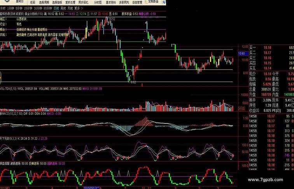The height and width of the screenshot is (189, 294).
Task: Open 自选管理 from the toolbar
Action: coord(137,2)
